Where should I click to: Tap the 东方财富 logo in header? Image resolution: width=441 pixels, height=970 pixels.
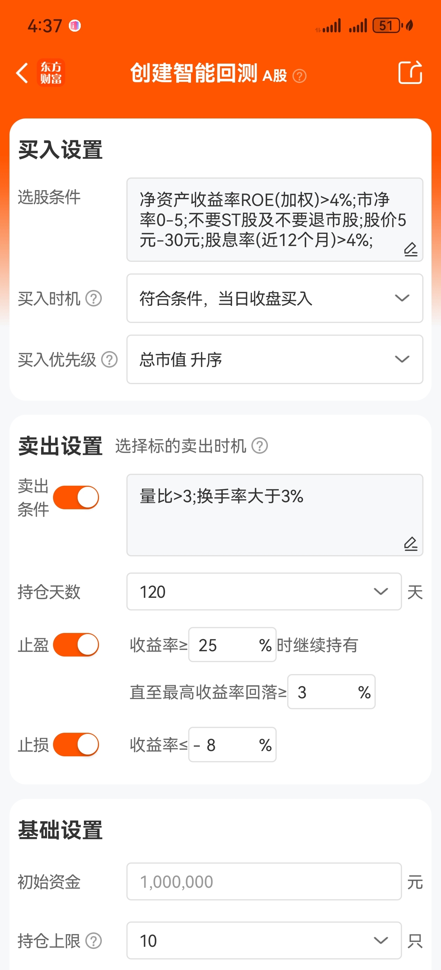51,73
